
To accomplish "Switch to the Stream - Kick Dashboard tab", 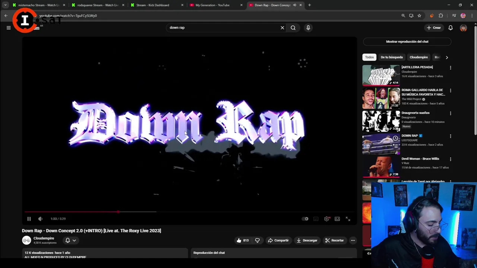I will (157, 5).
